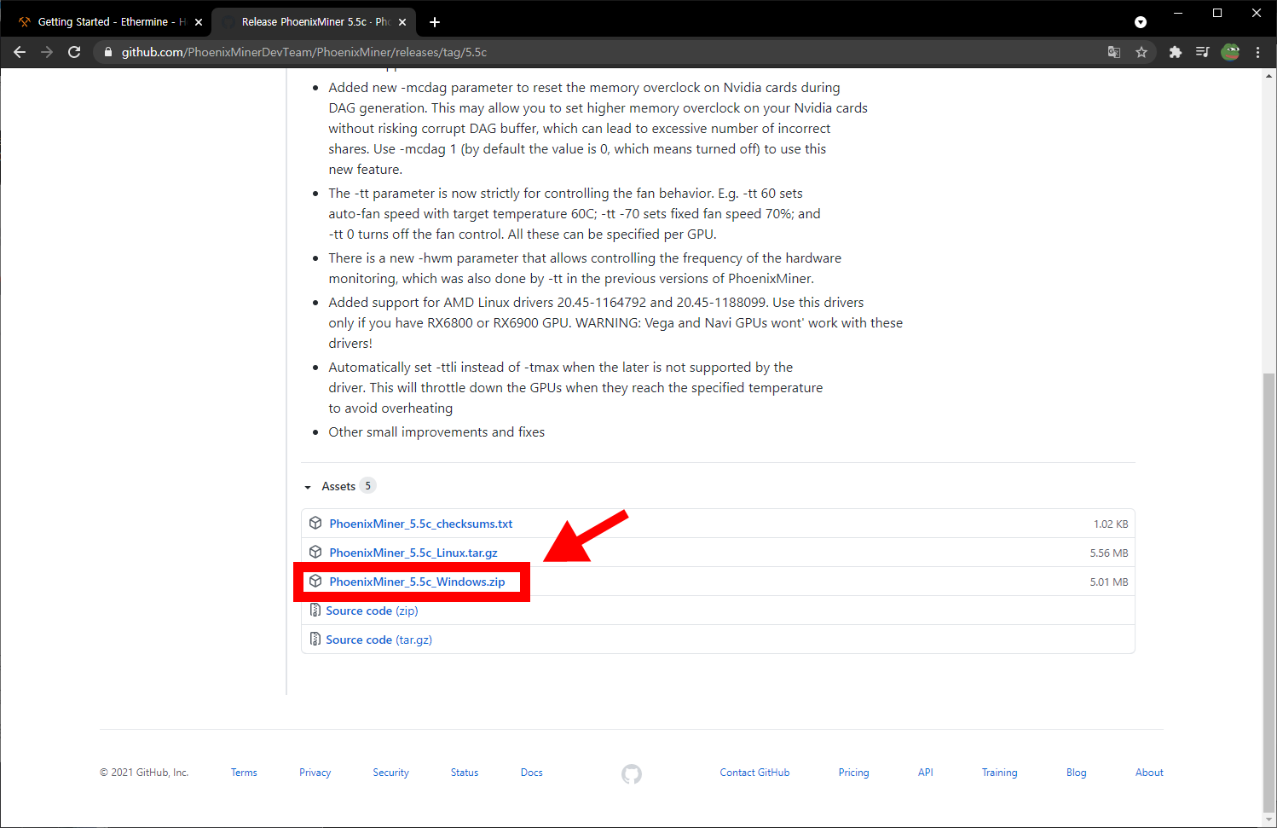Close the Release PhoenixMiner 5.5c tab

402,22
